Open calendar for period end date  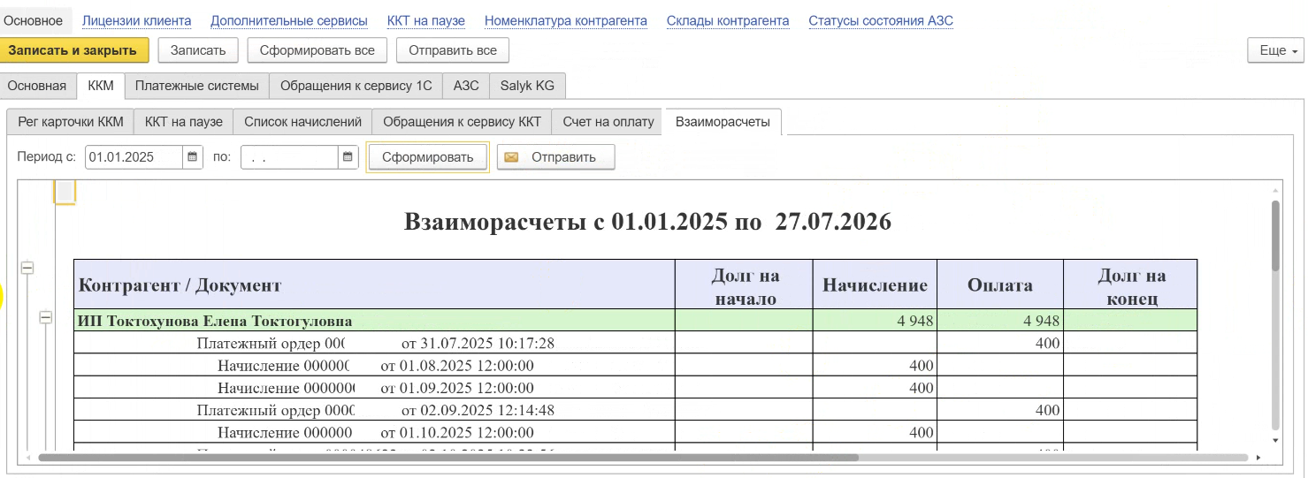(x=348, y=157)
